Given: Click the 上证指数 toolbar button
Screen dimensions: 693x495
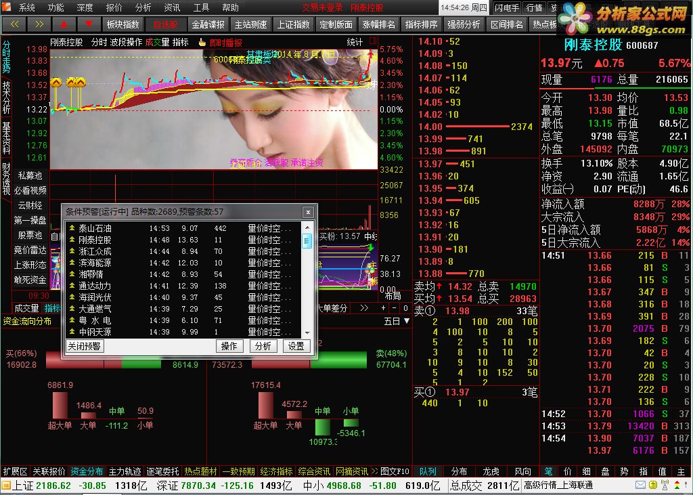Looking at the screenshot, I should pos(294,24).
